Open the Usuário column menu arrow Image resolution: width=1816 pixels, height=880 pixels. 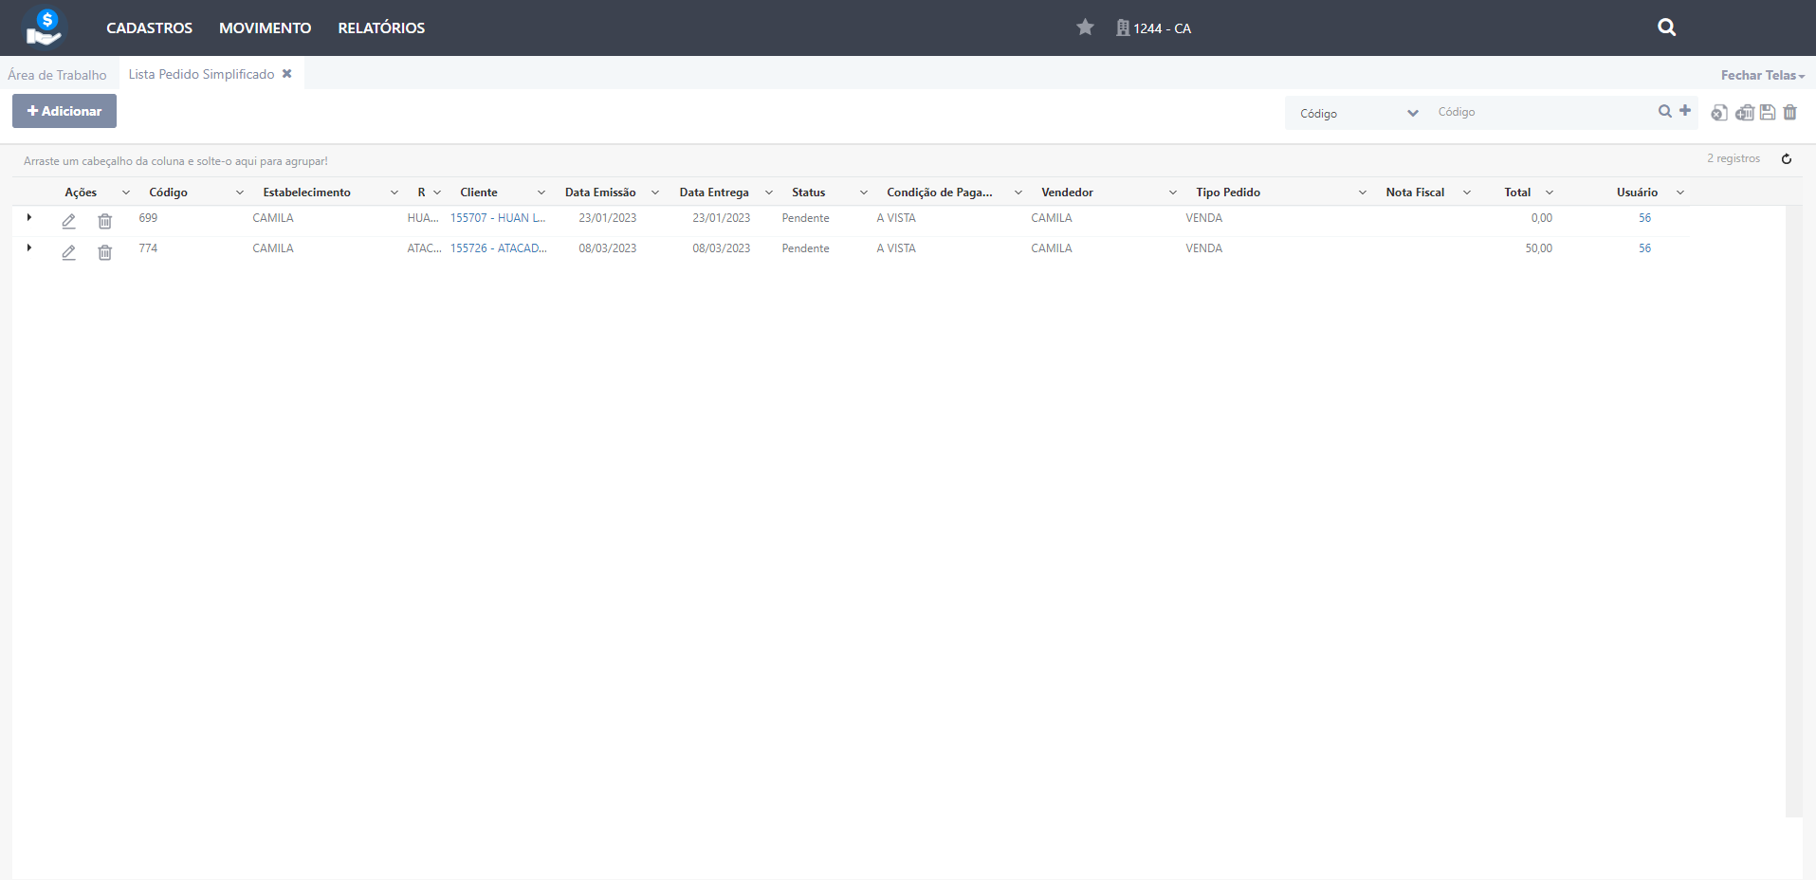click(x=1680, y=192)
